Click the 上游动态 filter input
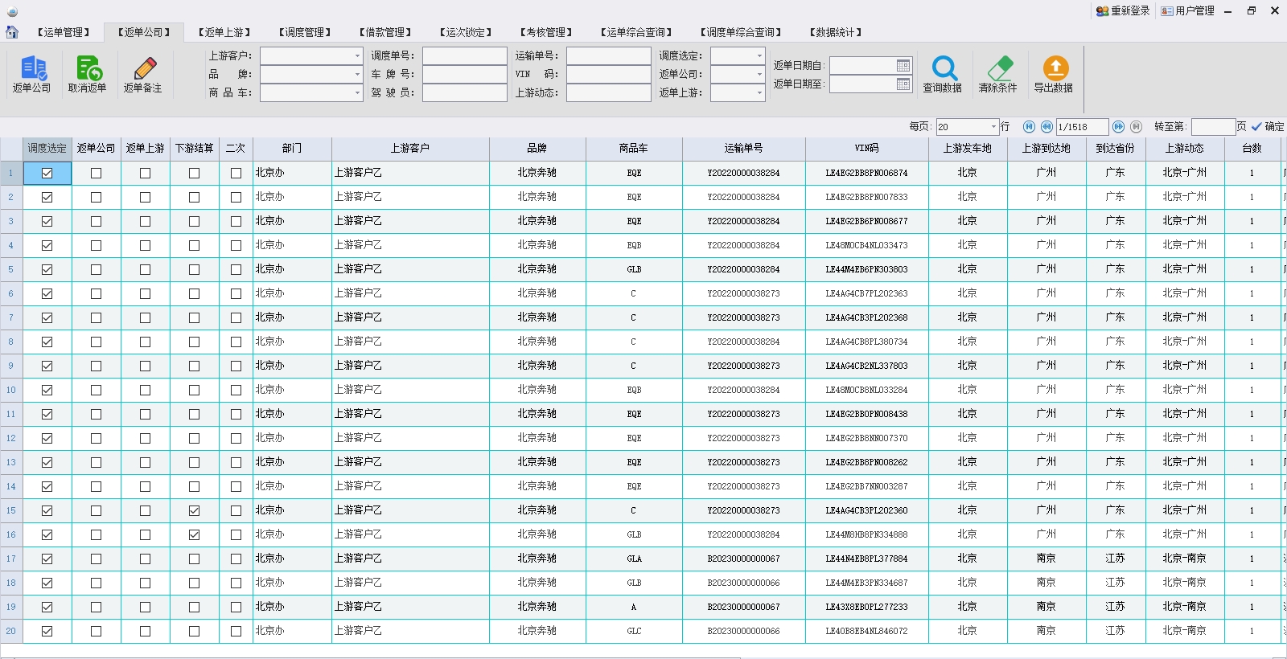 (x=609, y=92)
